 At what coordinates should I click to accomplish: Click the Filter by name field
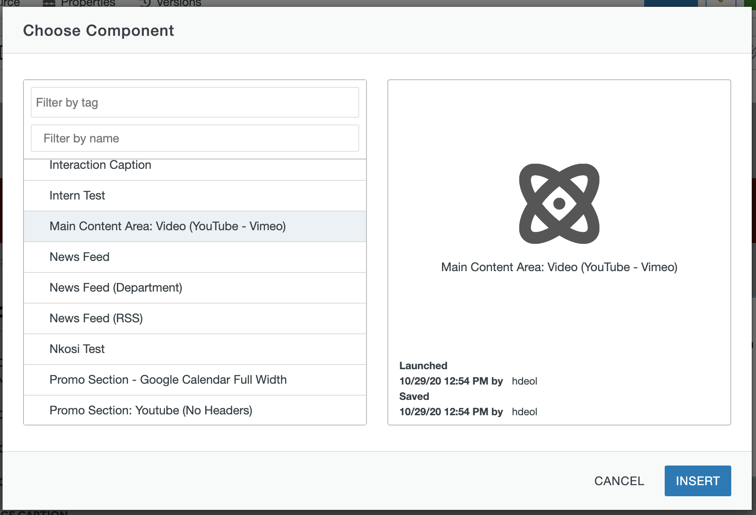point(195,138)
